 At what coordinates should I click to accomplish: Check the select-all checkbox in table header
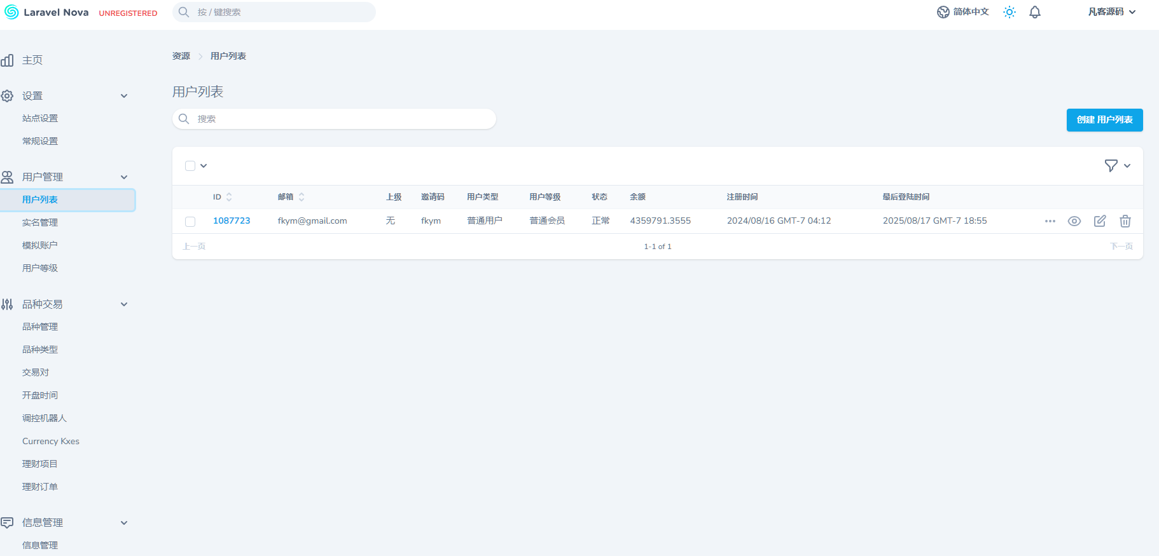coord(190,166)
